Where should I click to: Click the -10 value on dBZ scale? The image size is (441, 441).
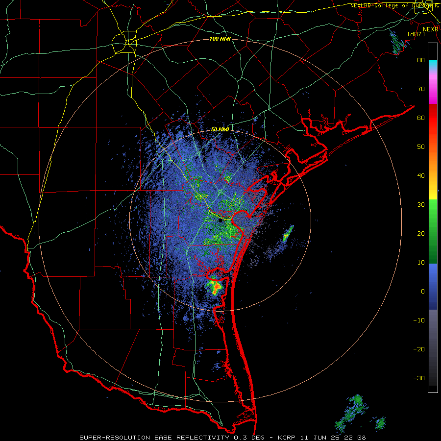tap(419, 320)
